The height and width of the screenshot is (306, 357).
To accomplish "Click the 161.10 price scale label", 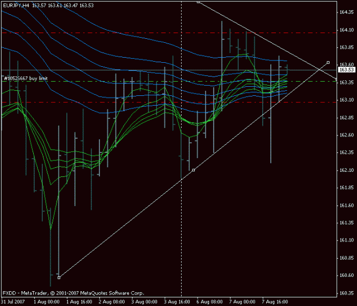I will [347, 240].
